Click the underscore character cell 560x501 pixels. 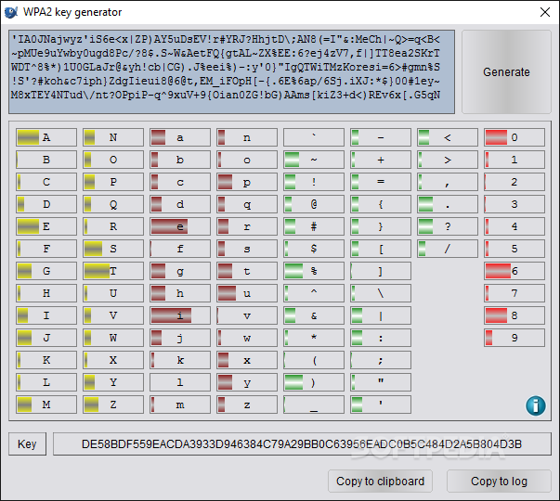point(314,405)
